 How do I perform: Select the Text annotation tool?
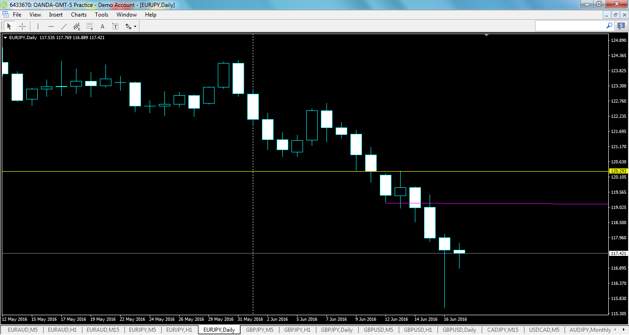tap(102, 26)
